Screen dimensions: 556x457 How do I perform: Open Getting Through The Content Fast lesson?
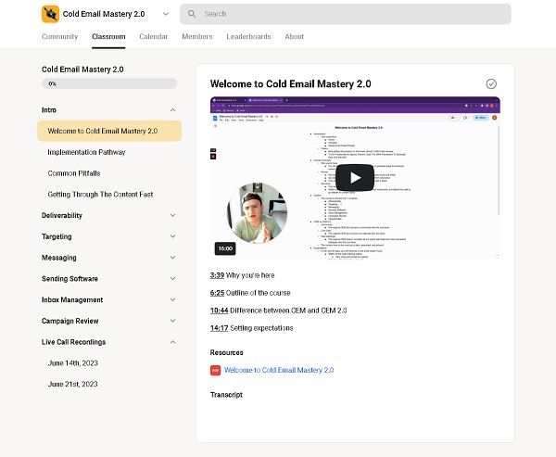(x=100, y=195)
